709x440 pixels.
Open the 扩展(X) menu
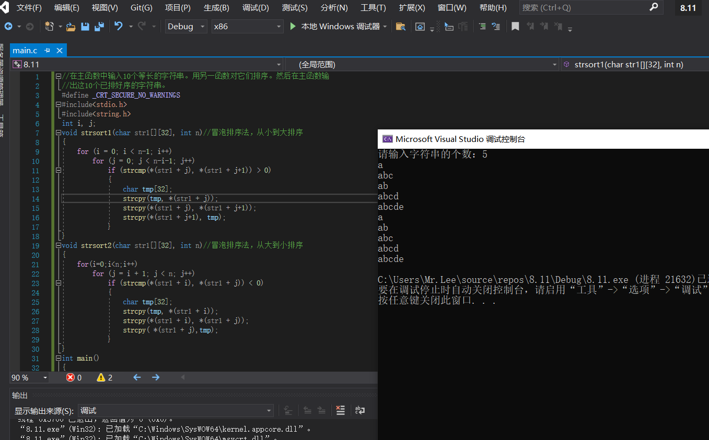pyautogui.click(x=412, y=8)
